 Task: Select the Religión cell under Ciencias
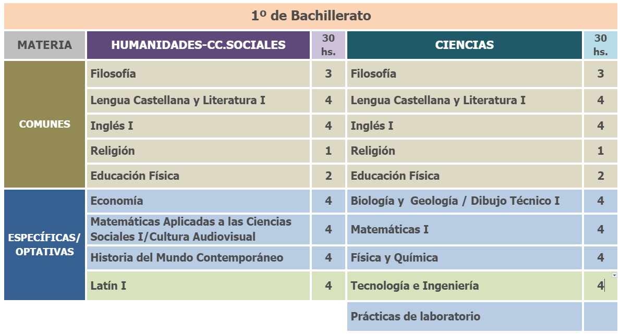point(465,151)
